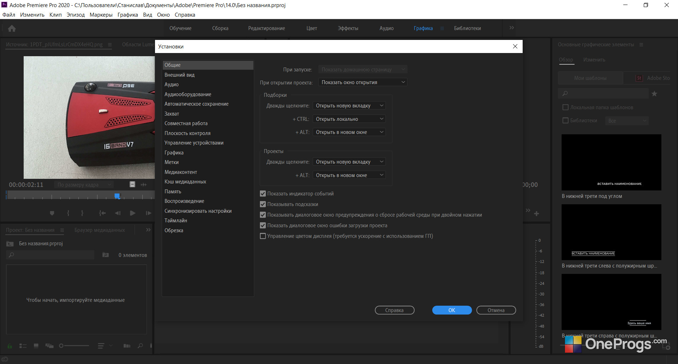678x364 pixels.
Task: Click the plus button in timeline area
Action: click(536, 213)
